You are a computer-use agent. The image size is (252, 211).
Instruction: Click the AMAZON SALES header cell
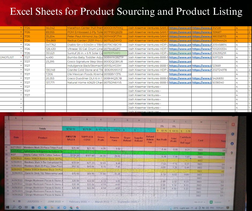tap(71, 138)
